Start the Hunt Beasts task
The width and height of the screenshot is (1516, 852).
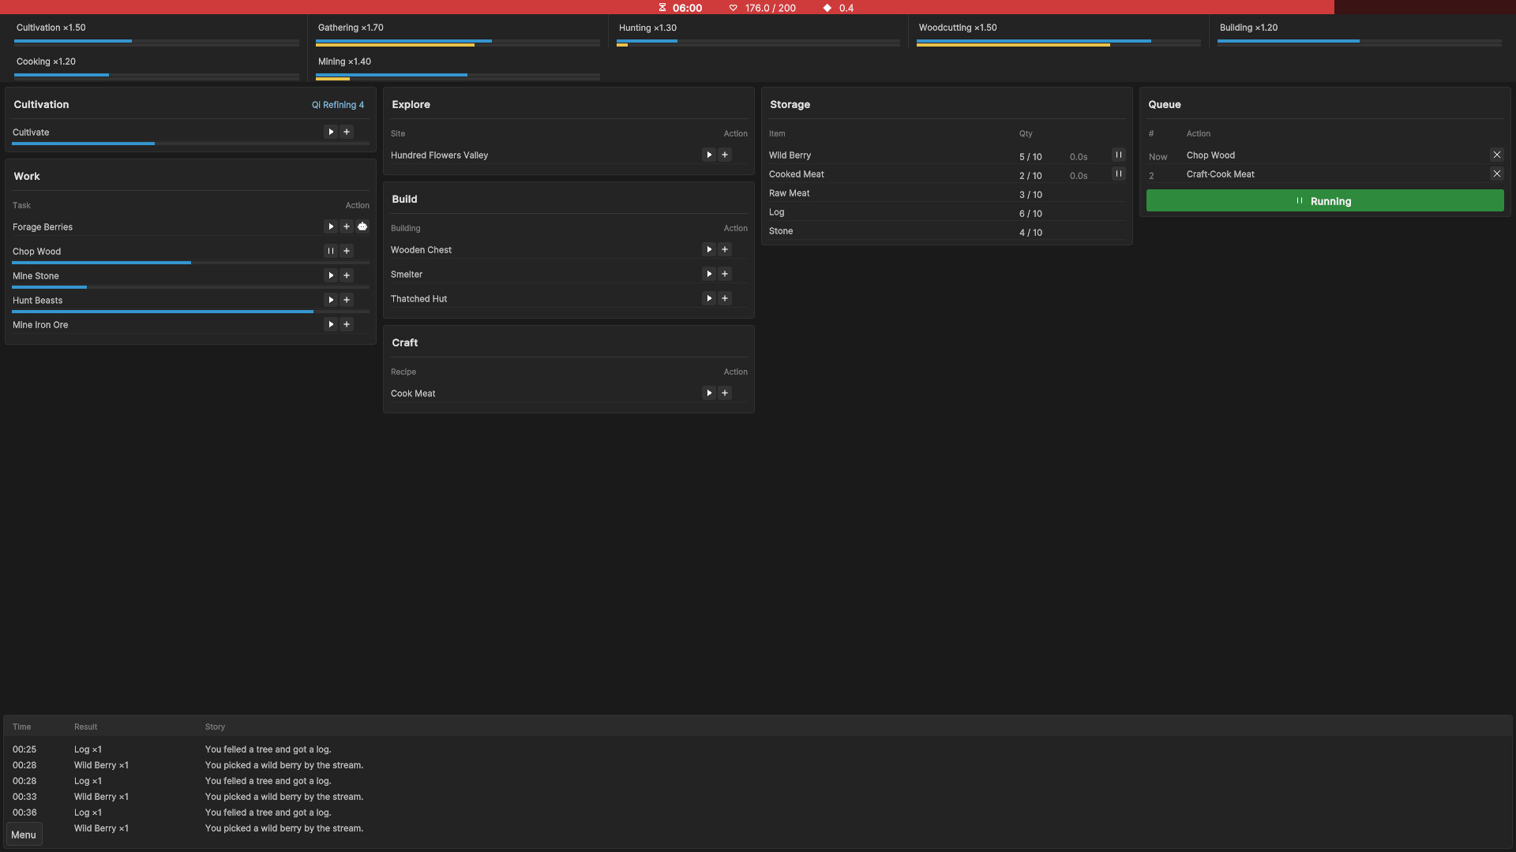click(x=331, y=300)
